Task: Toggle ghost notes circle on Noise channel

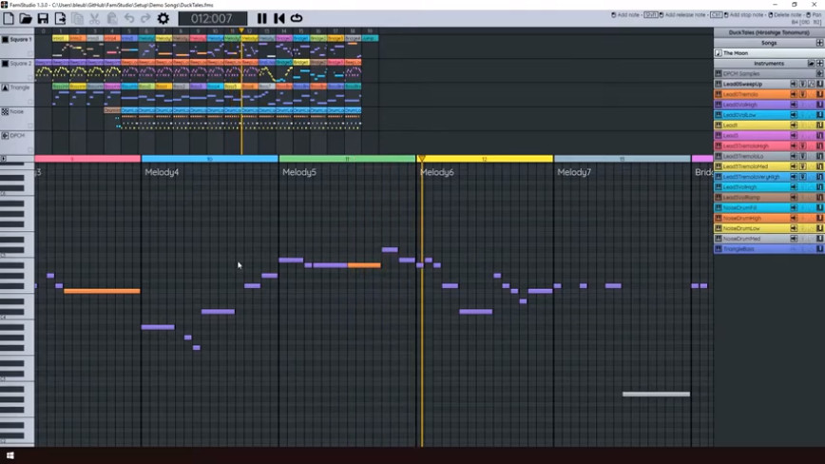Action: tap(30, 126)
